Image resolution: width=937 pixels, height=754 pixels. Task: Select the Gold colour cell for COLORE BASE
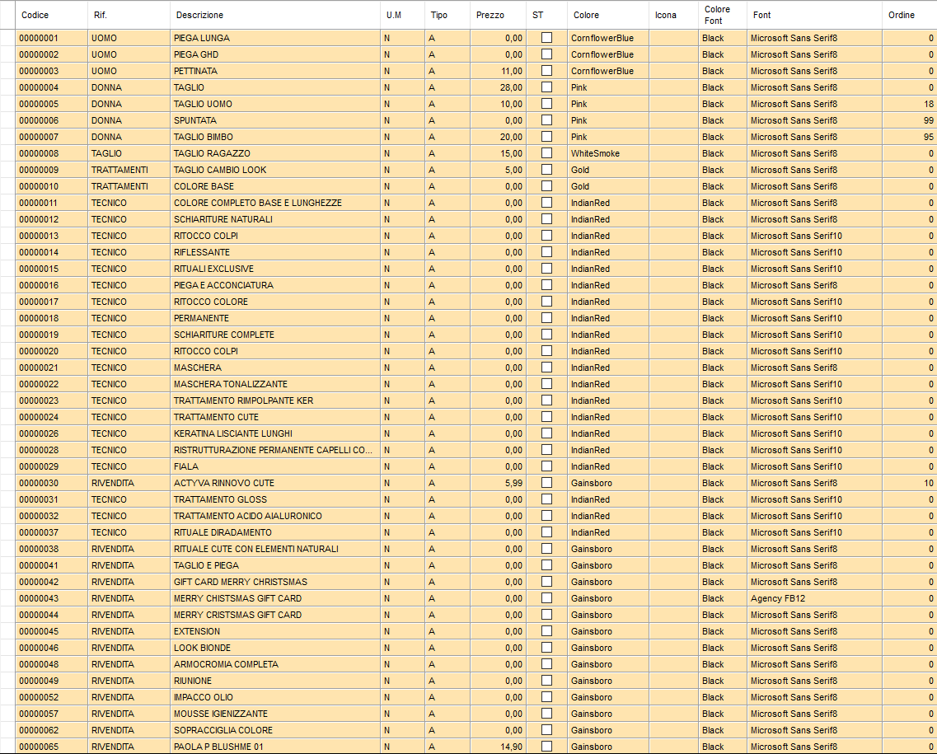[x=607, y=186]
